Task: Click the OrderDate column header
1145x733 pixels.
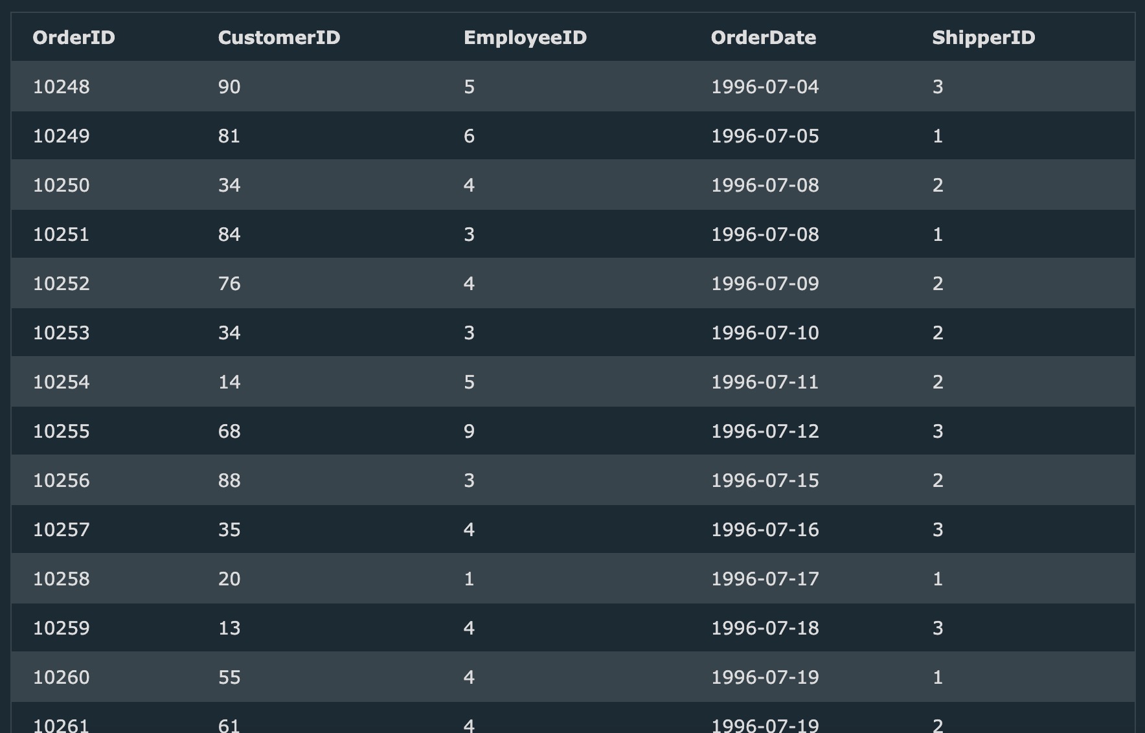Action: (763, 38)
